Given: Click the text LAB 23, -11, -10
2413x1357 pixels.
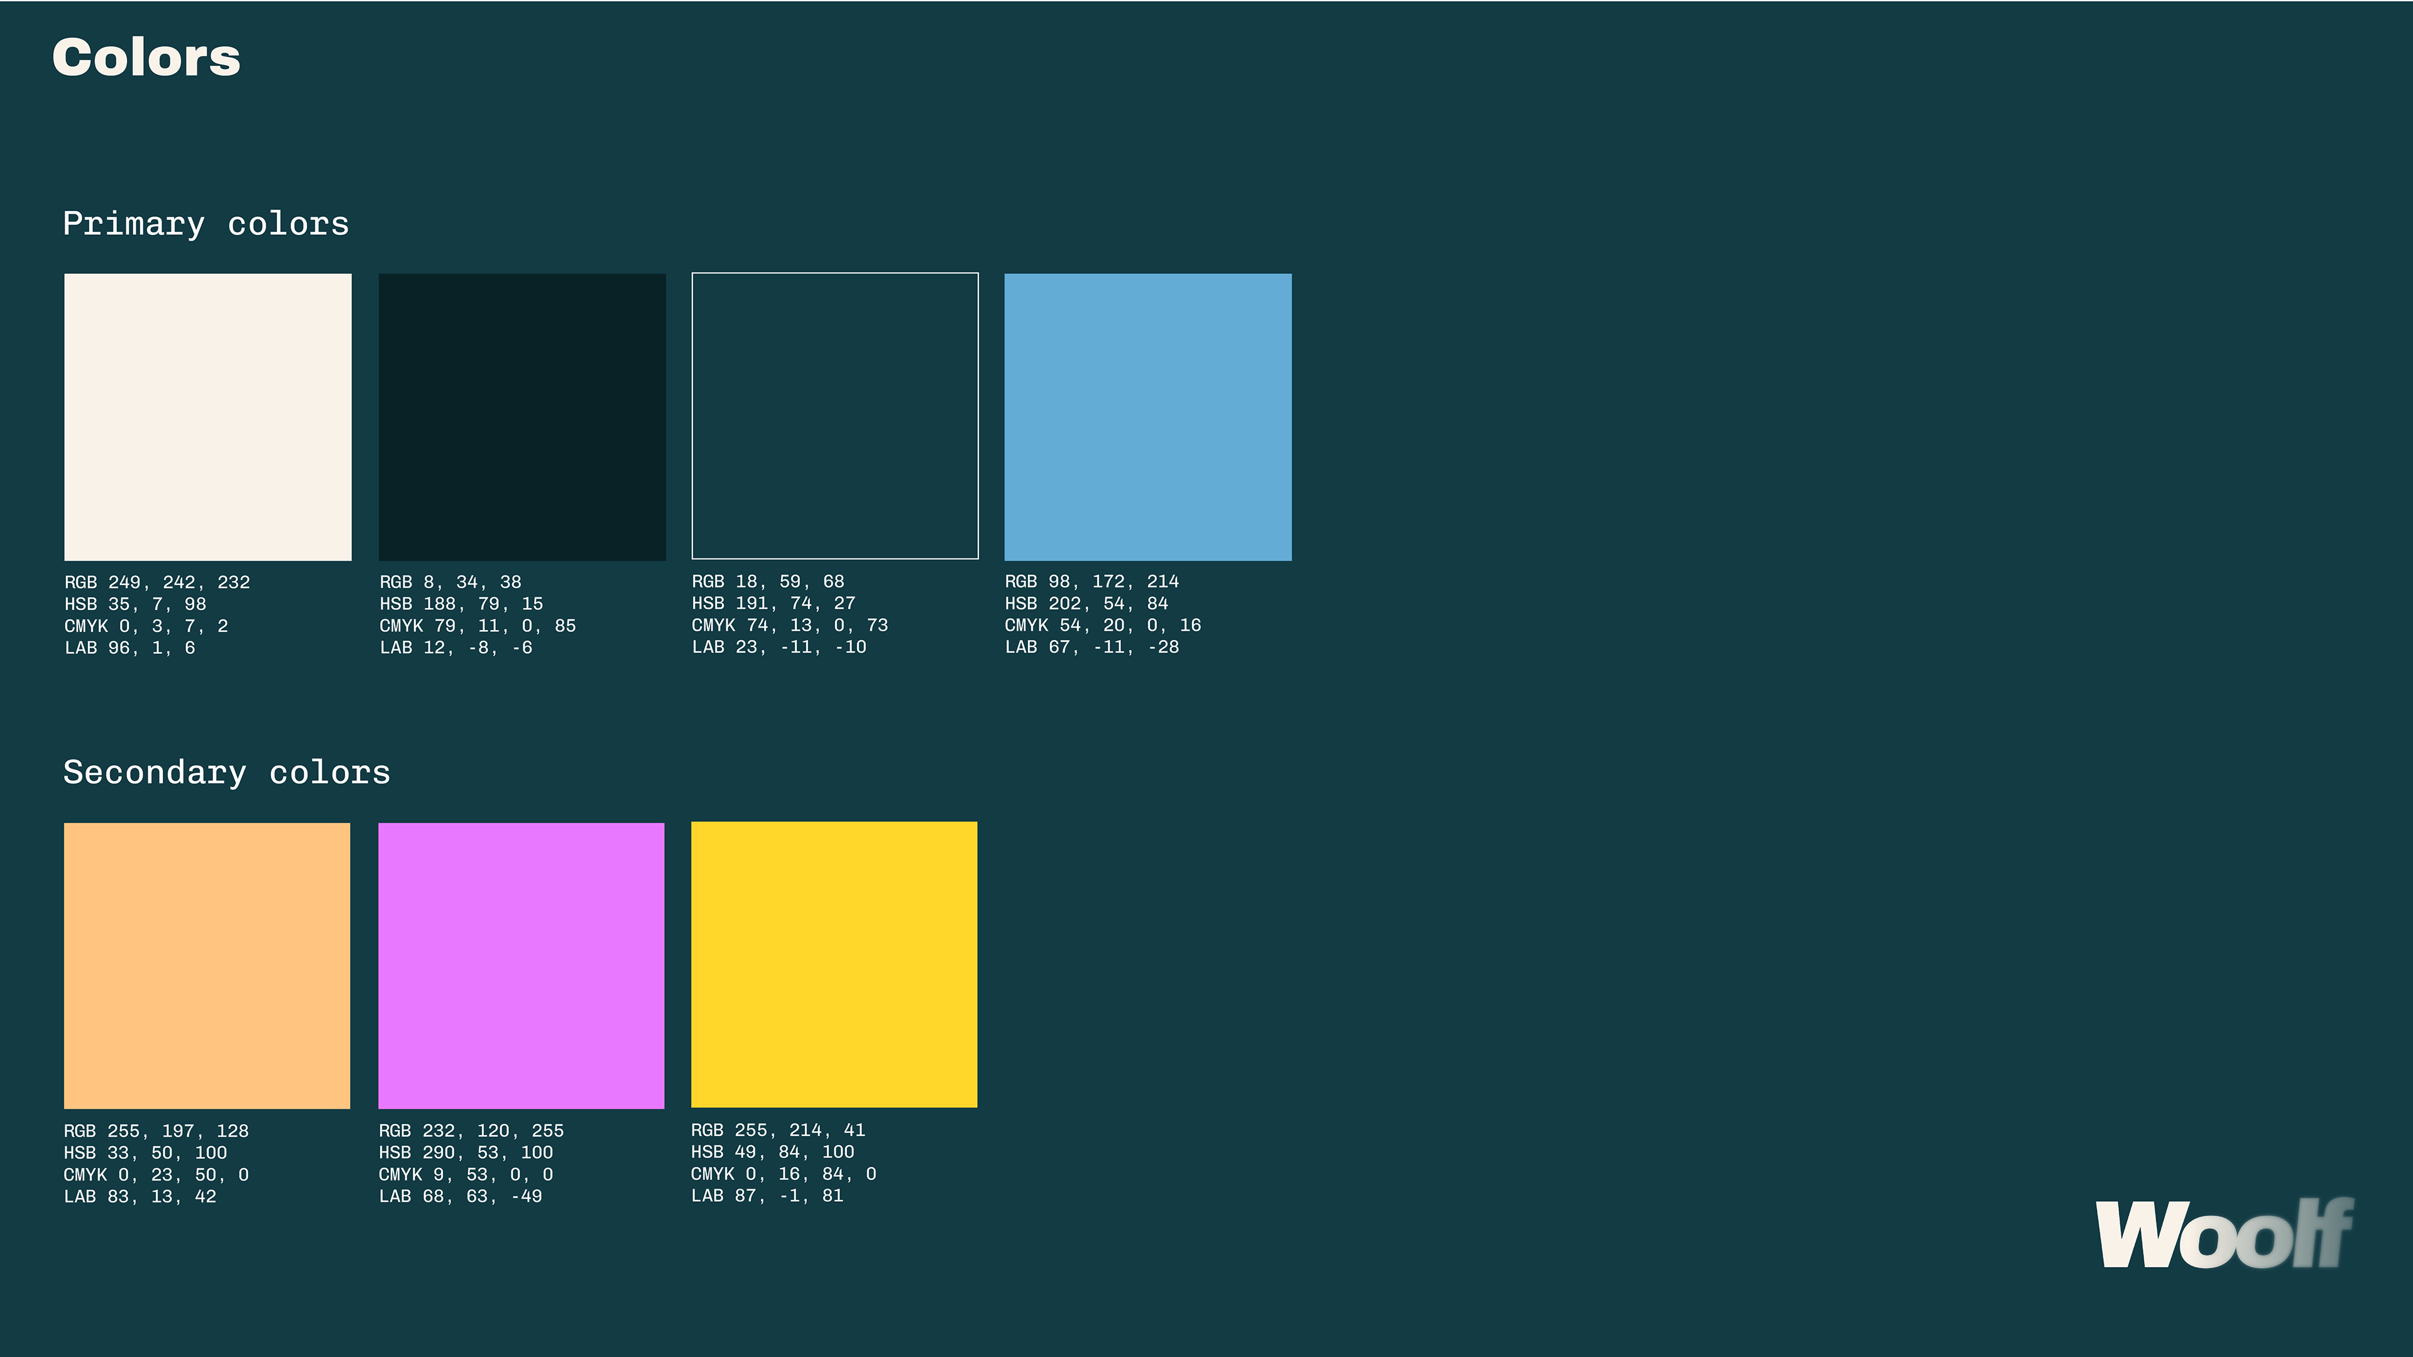Looking at the screenshot, I should (x=779, y=647).
